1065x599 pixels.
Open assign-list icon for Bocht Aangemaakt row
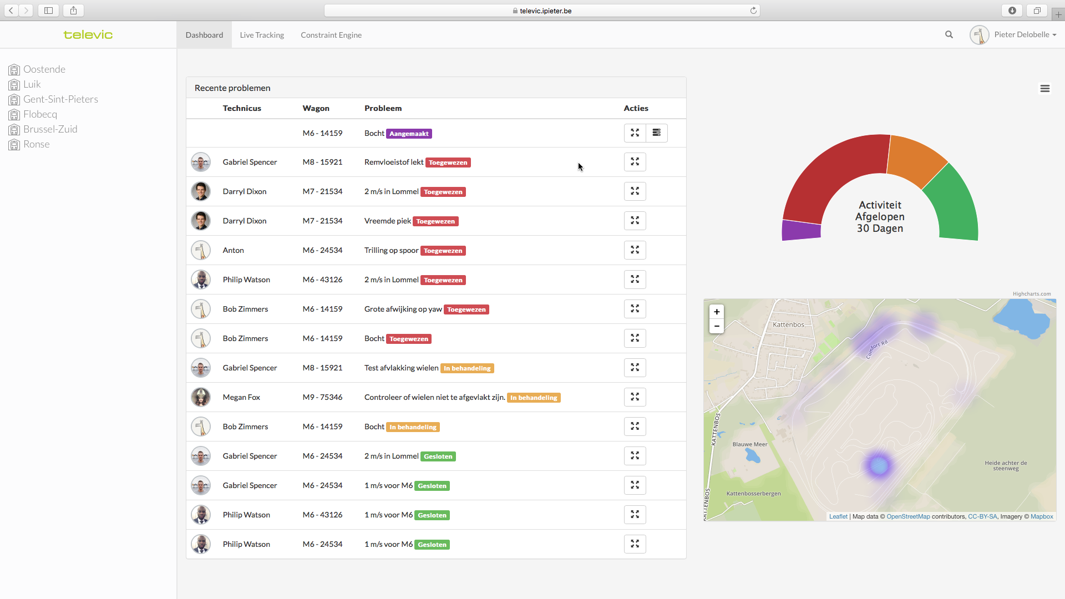point(656,133)
